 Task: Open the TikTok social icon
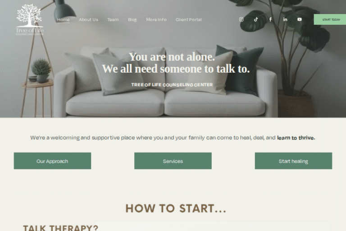(256, 19)
